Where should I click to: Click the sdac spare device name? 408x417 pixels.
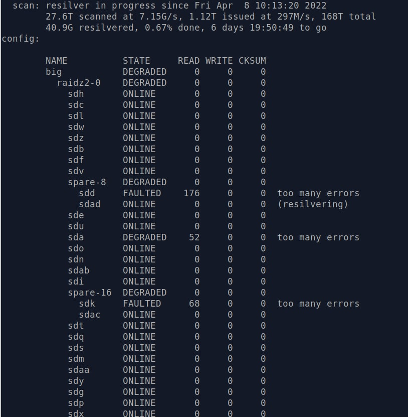click(x=90, y=315)
